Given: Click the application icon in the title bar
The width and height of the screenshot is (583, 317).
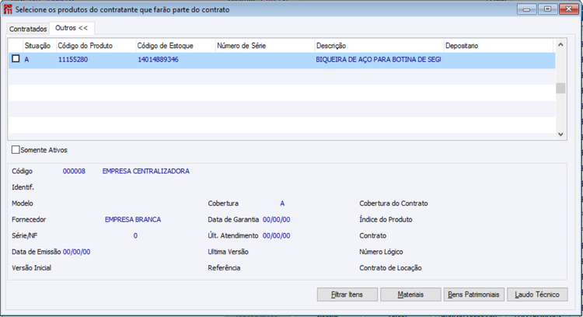Looking at the screenshot, I should 8,9.
